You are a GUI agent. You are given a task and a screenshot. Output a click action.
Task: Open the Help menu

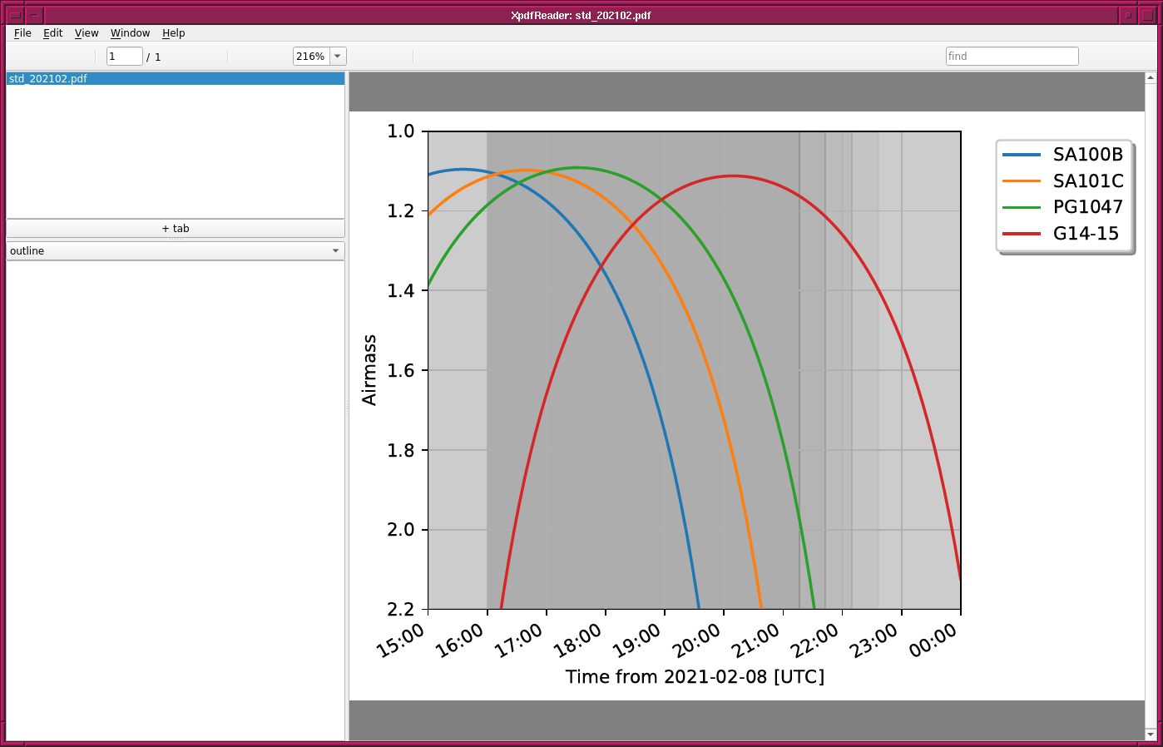pyautogui.click(x=173, y=33)
